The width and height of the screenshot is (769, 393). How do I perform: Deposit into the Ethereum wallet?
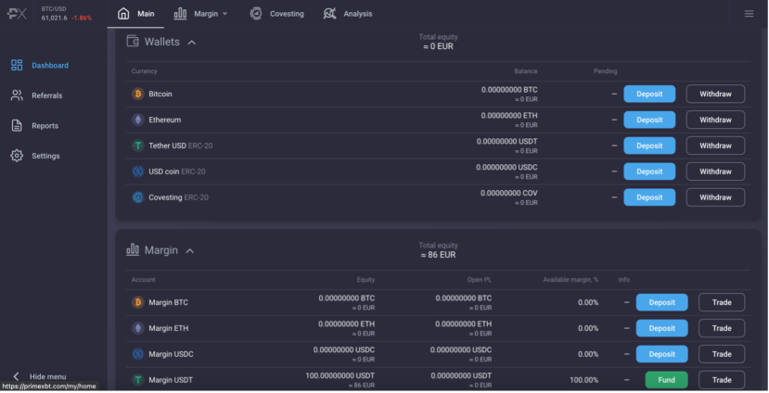(x=649, y=120)
